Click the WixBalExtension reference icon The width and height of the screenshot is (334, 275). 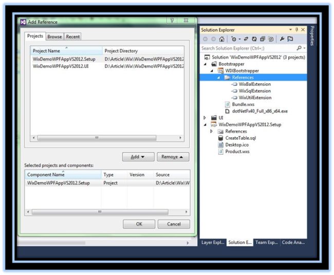[234, 84]
